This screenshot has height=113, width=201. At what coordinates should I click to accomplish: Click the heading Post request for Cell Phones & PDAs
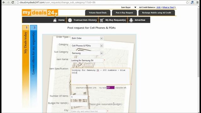(91, 28)
